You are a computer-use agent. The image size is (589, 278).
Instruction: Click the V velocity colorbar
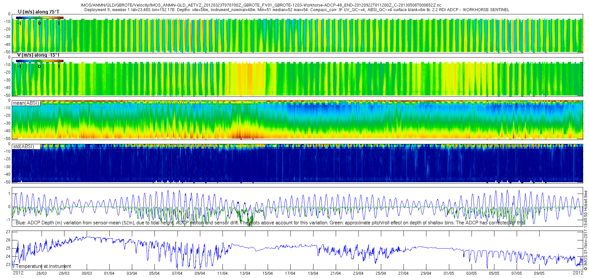(40, 61)
